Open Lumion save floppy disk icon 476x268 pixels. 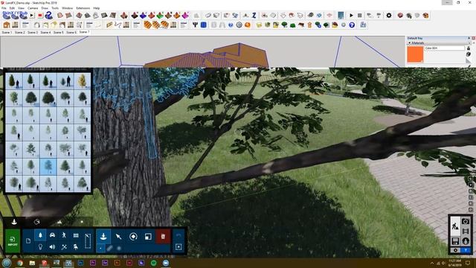pos(455,241)
